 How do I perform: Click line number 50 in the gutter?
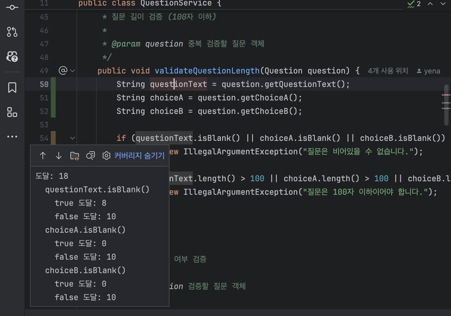coord(44,84)
